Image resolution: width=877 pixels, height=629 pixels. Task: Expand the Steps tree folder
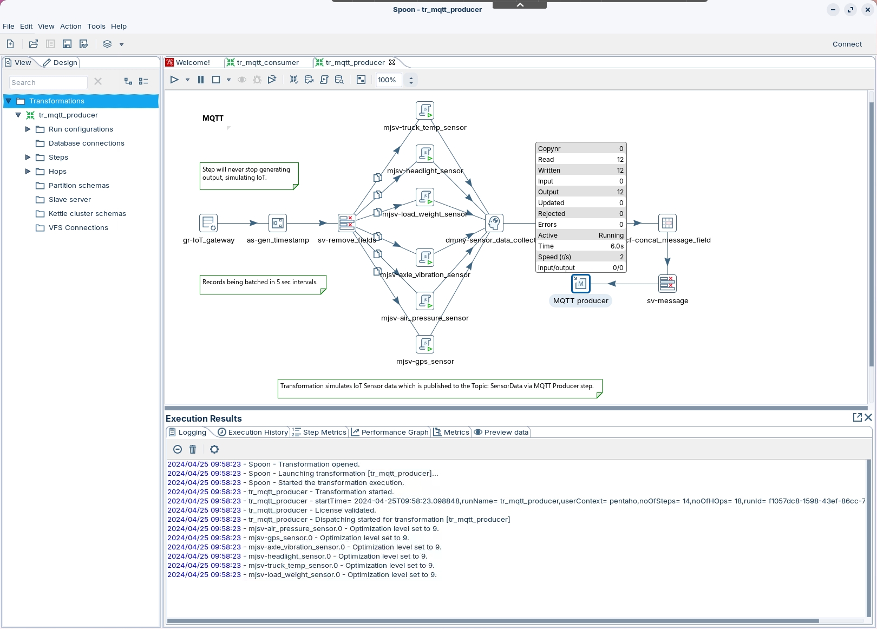(x=28, y=158)
